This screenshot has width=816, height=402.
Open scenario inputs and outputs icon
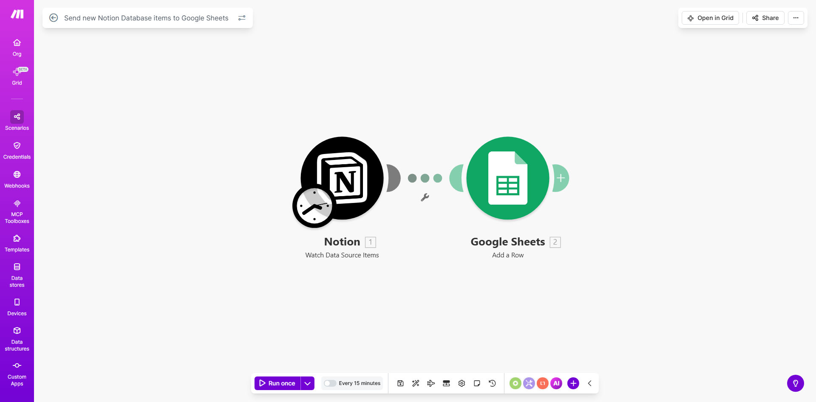446,383
